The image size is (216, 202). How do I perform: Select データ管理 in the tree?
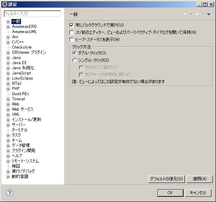tap(21, 145)
